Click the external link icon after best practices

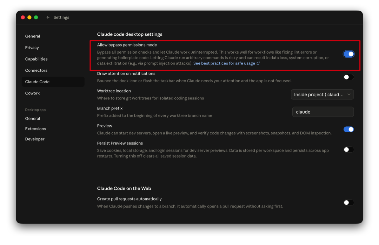pos(259,63)
